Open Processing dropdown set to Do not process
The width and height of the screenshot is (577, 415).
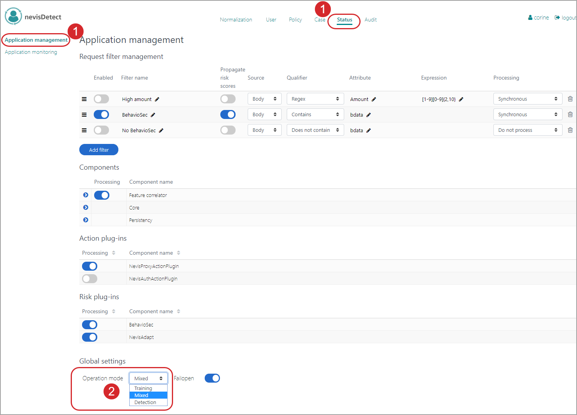(527, 130)
